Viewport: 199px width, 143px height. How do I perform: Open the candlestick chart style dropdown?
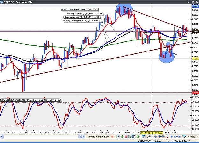[113, 137]
